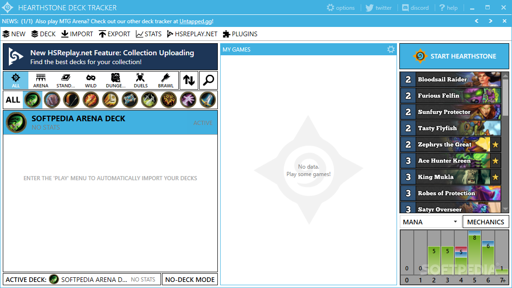The height and width of the screenshot is (288, 512).
Task: Open options from title bar
Action: tap(341, 7)
